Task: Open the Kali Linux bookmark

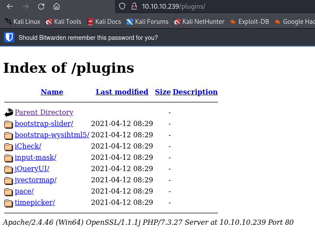Action: [23, 22]
